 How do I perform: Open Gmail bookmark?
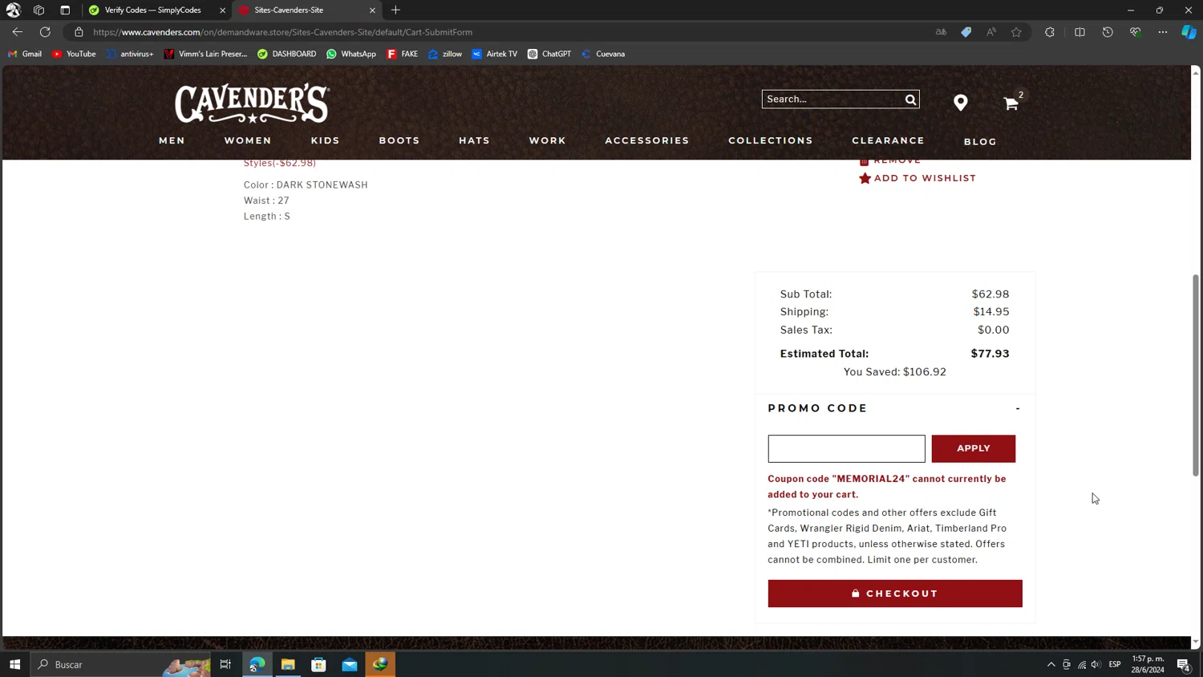click(25, 54)
